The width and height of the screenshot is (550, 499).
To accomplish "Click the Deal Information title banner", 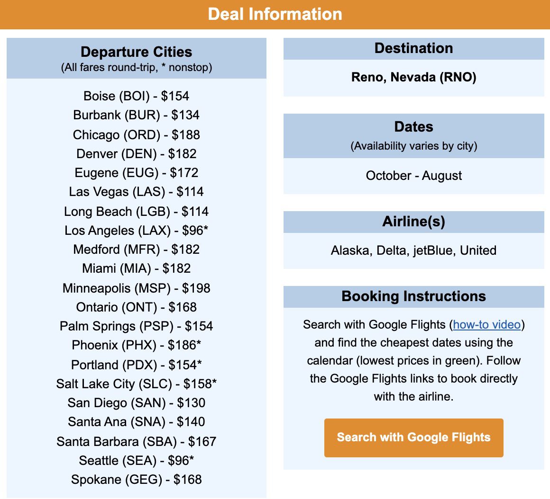I will (275, 14).
